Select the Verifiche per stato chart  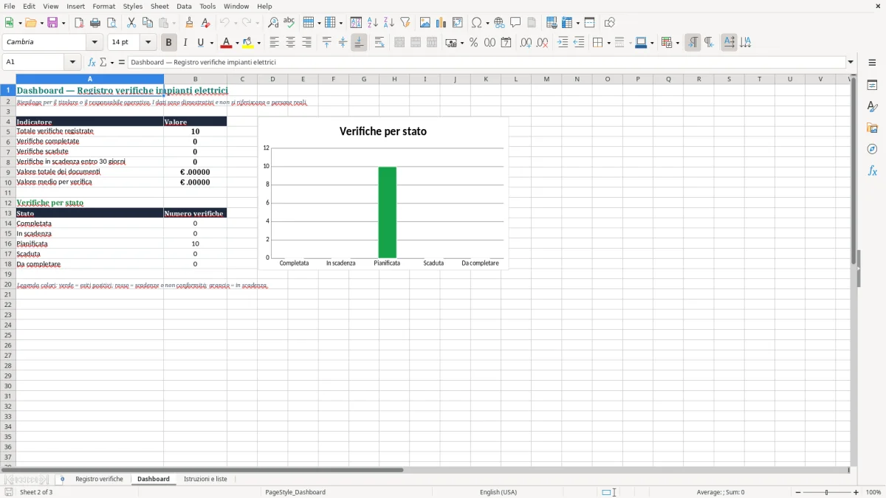[x=383, y=193]
